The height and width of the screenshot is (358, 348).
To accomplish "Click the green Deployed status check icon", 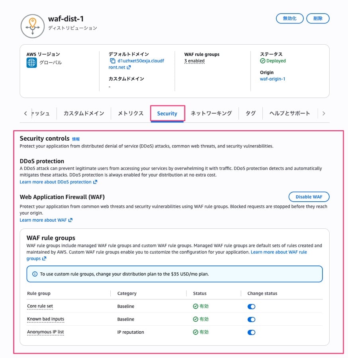I will point(262,61).
